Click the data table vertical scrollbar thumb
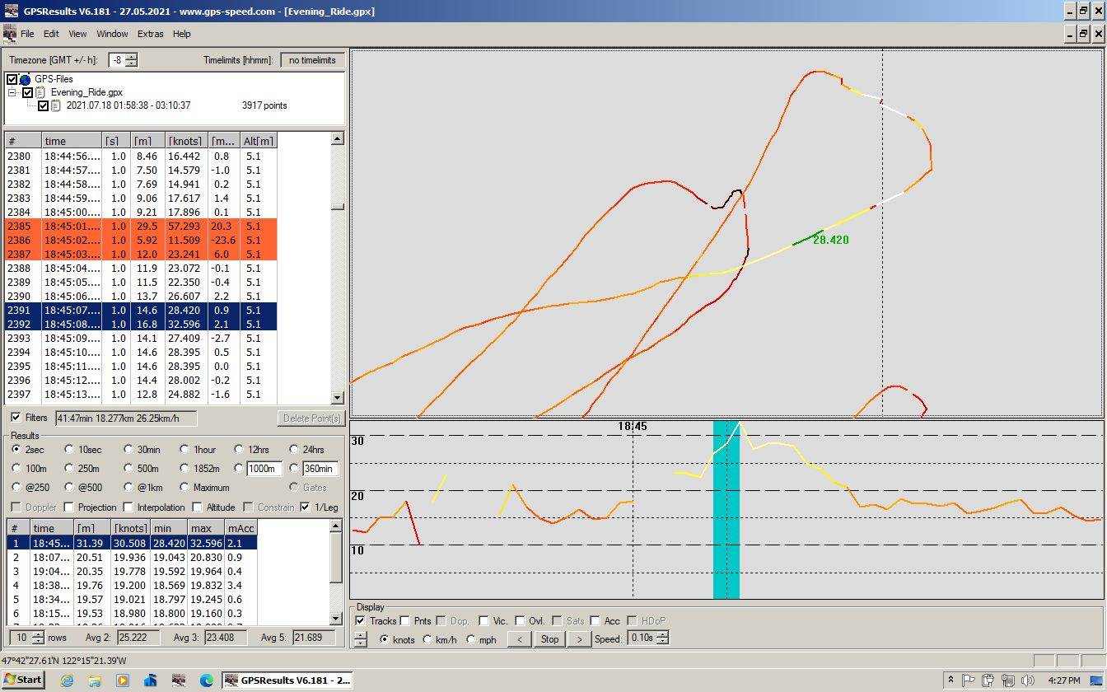The height and width of the screenshot is (692, 1107). (337, 207)
